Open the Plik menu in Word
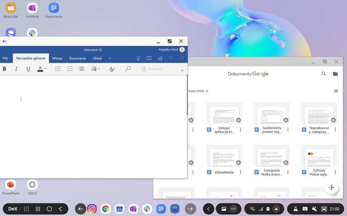The width and height of the screenshot is (347, 216). tap(5, 58)
